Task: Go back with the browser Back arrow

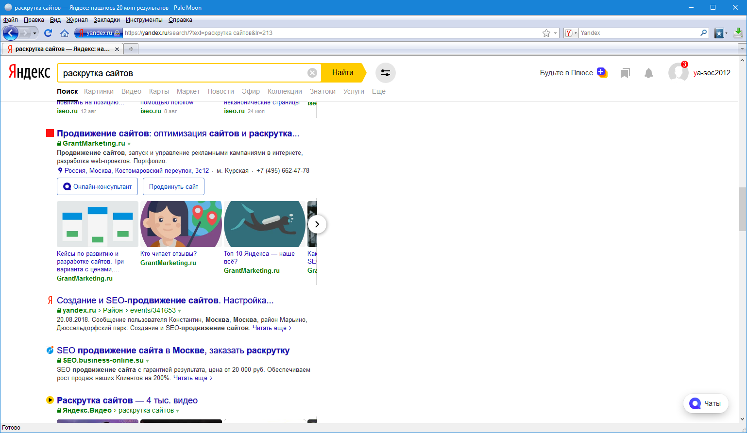Action: pos(10,33)
